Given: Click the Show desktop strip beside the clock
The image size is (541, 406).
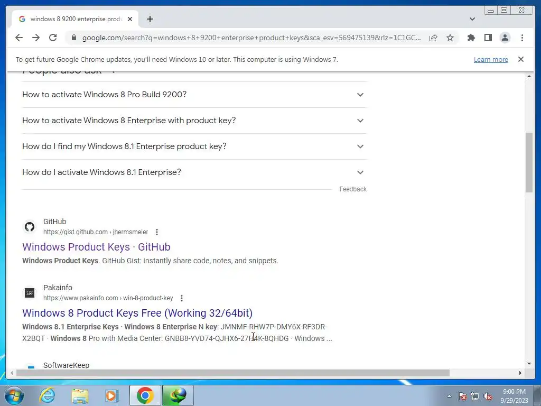Looking at the screenshot, I should 537,395.
